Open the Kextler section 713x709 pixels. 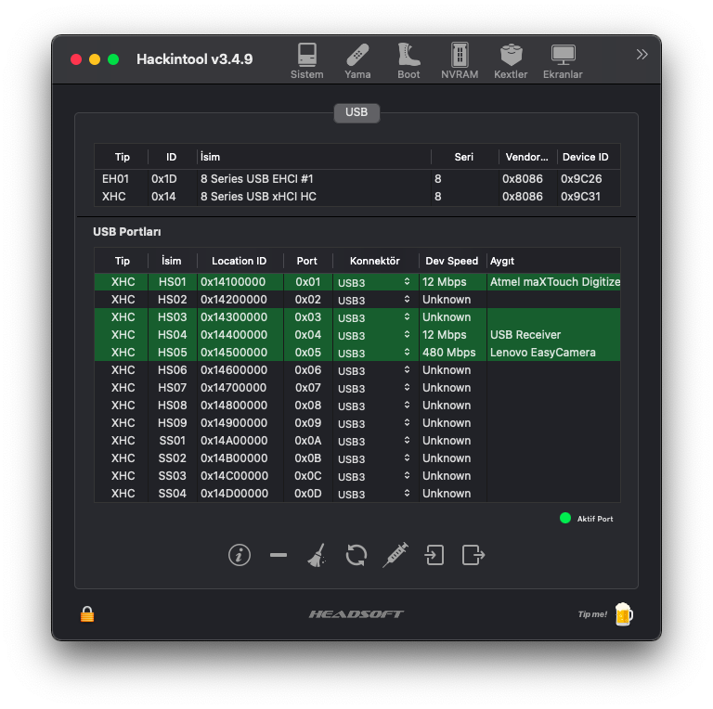(x=511, y=61)
